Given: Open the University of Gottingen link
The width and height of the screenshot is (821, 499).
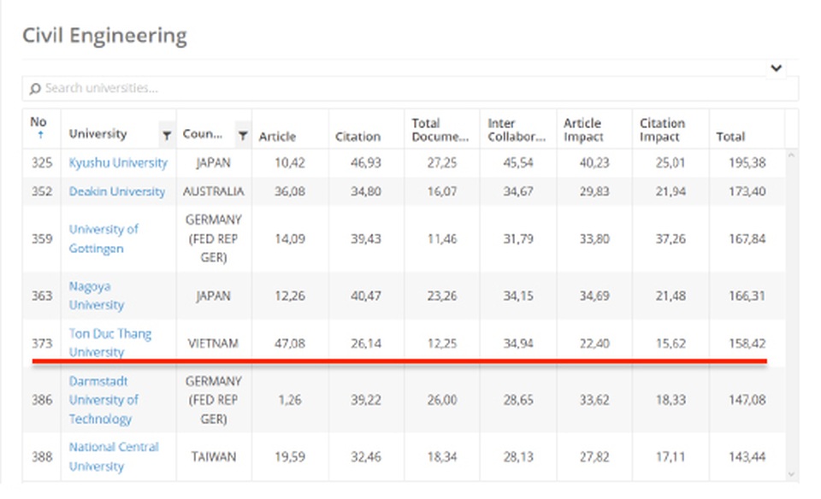Looking at the screenshot, I should point(103,238).
